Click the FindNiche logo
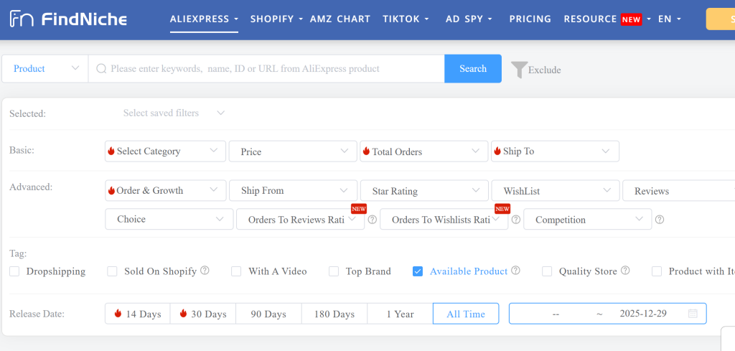 click(x=68, y=19)
